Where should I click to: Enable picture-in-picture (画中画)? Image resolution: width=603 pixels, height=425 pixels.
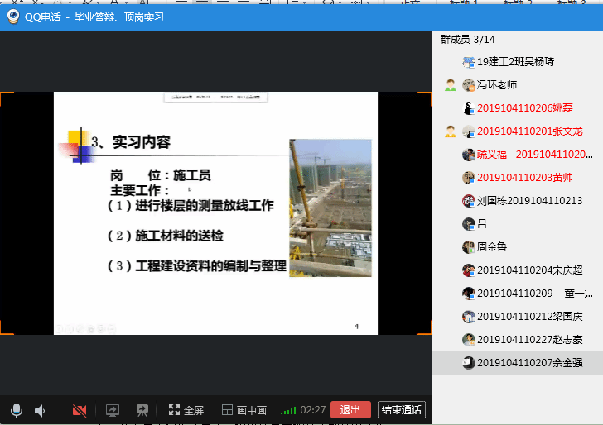point(244,410)
